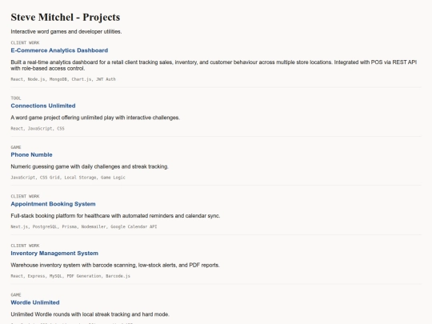Click the CLIENT WORK label above Inventory Management
The width and height of the screenshot is (432, 324).
coord(25,246)
